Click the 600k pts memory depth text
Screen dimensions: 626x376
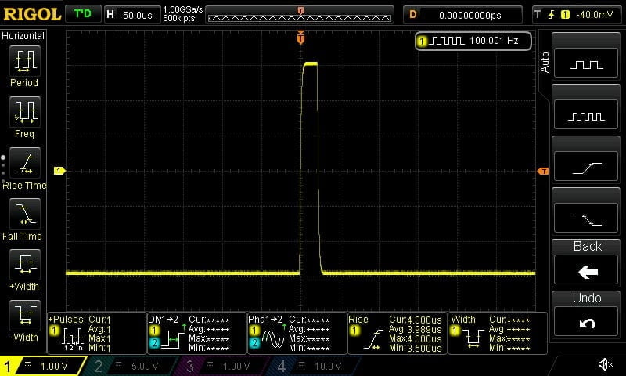click(179, 19)
